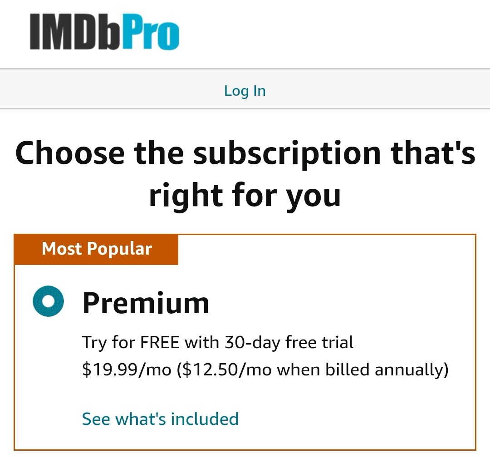Image resolution: width=490 pixels, height=468 pixels.
Task: Click the $19.99/mo monthly price
Action: (127, 370)
